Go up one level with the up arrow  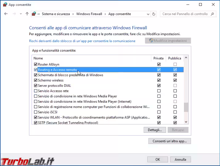click(27, 14)
